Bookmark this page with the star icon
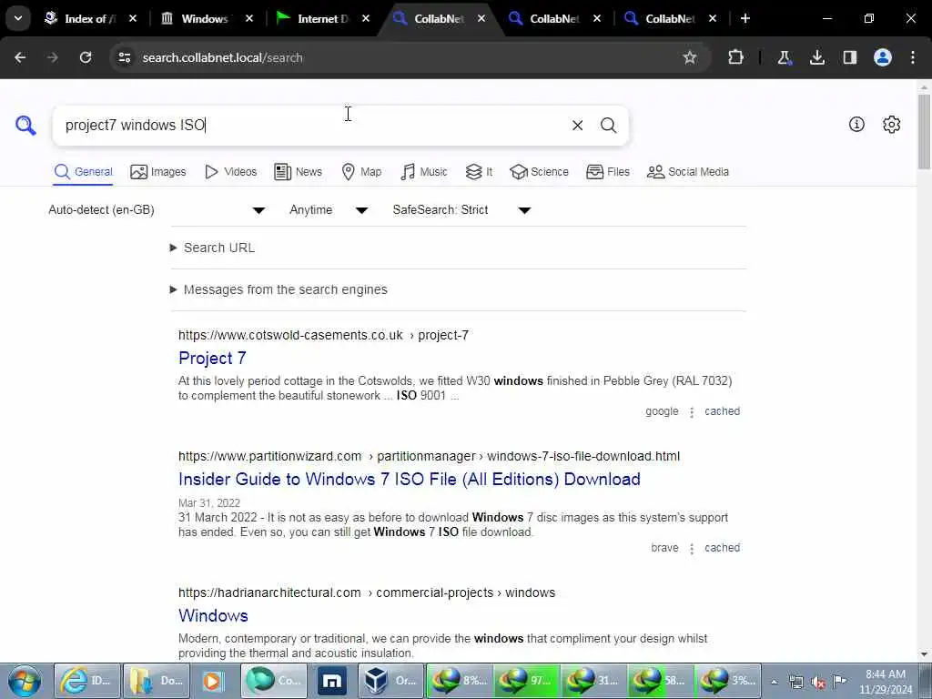Screen dimensions: 932x699 (x=690, y=57)
